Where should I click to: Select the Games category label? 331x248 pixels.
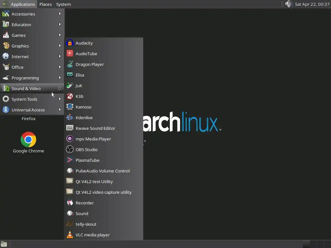pos(18,35)
